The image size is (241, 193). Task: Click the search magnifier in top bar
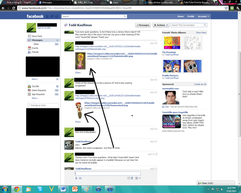click(125, 16)
